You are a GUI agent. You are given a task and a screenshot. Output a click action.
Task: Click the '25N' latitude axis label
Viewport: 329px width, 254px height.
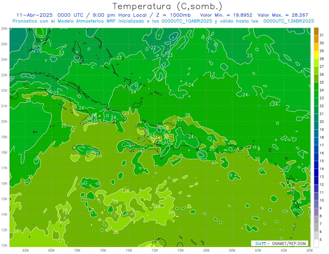point(4,44)
